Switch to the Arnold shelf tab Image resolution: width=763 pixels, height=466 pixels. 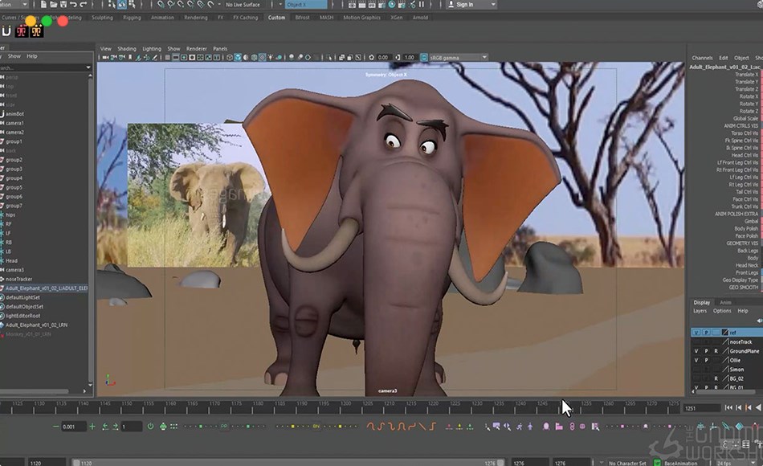pos(421,17)
